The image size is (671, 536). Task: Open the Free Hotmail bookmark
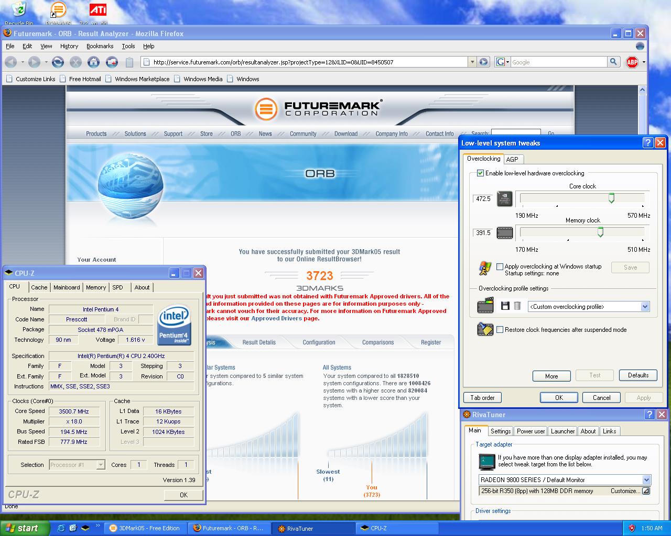point(80,79)
